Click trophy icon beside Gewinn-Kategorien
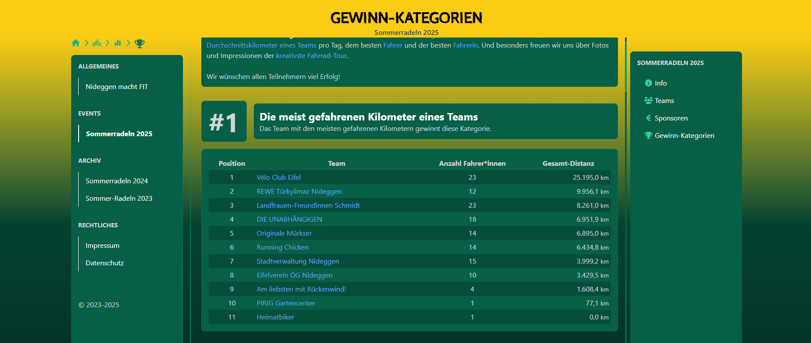This screenshot has width=811, height=343. point(648,135)
